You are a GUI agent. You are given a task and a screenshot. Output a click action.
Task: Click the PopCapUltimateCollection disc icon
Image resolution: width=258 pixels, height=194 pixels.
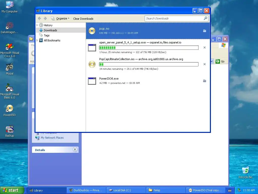pos(92,64)
